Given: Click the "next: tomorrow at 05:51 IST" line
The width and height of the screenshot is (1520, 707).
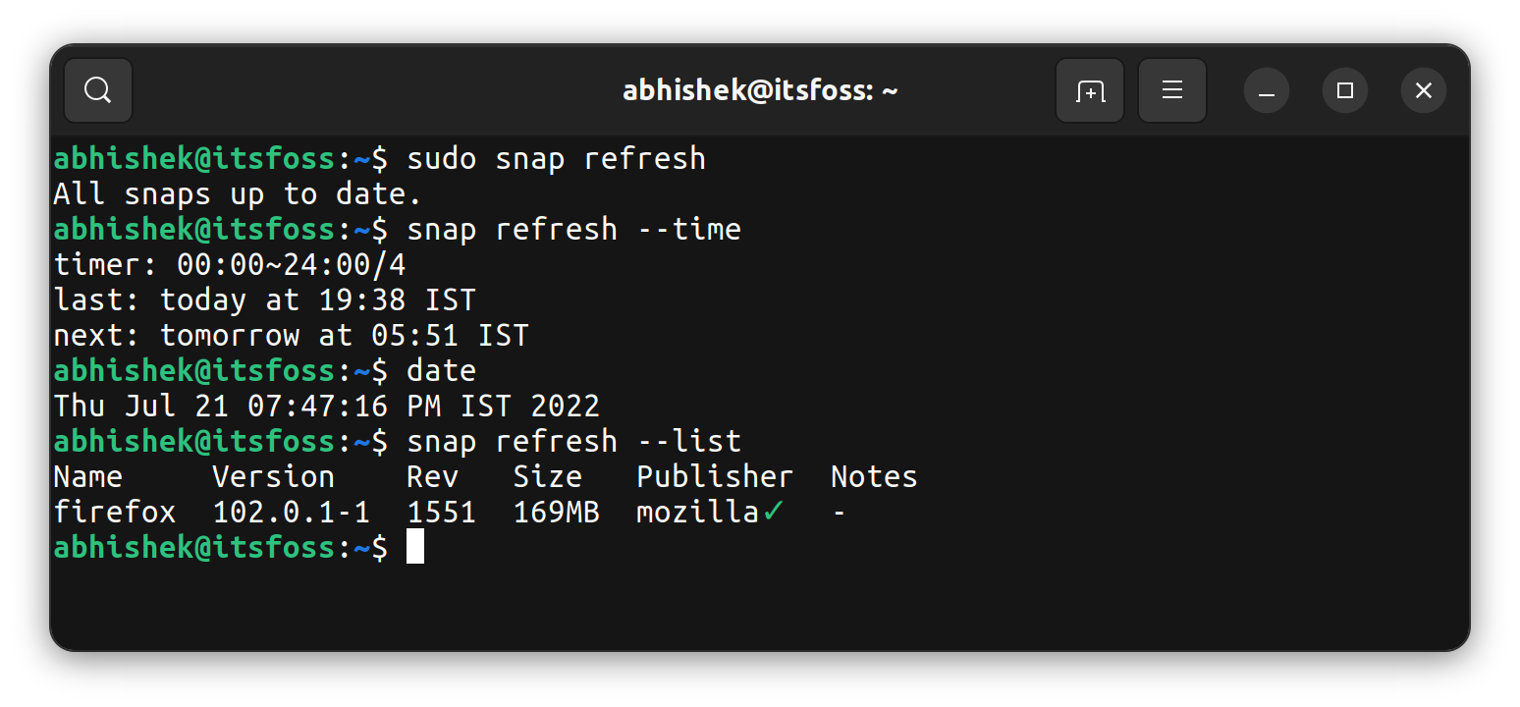Looking at the screenshot, I should tap(291, 335).
